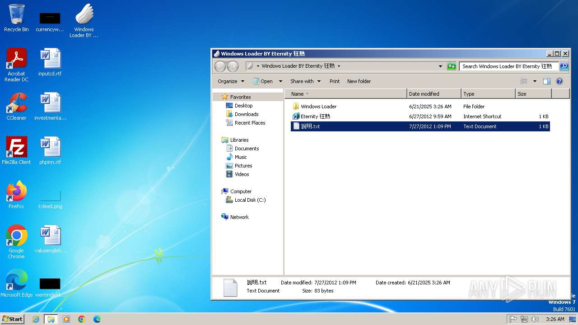
Task: Click the search magnifier button
Action: (x=564, y=66)
